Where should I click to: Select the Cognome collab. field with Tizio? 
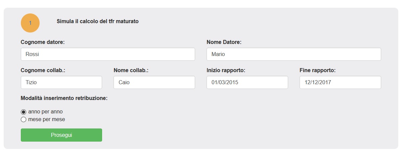pos(61,83)
